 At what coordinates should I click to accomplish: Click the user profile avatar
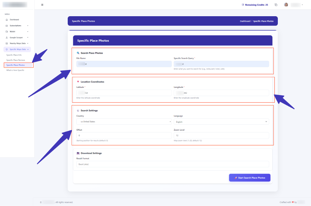tap(286, 5)
